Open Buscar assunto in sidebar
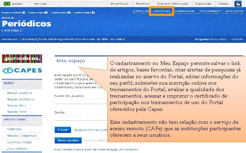246x153 pixels. click(x=19, y=93)
